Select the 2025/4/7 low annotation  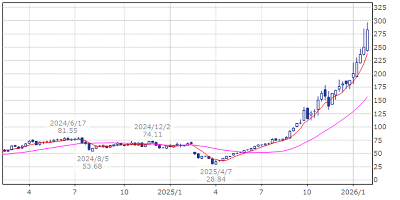coord(216,172)
